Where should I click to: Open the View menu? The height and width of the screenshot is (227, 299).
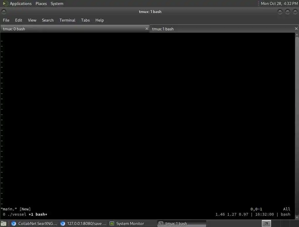(32, 20)
